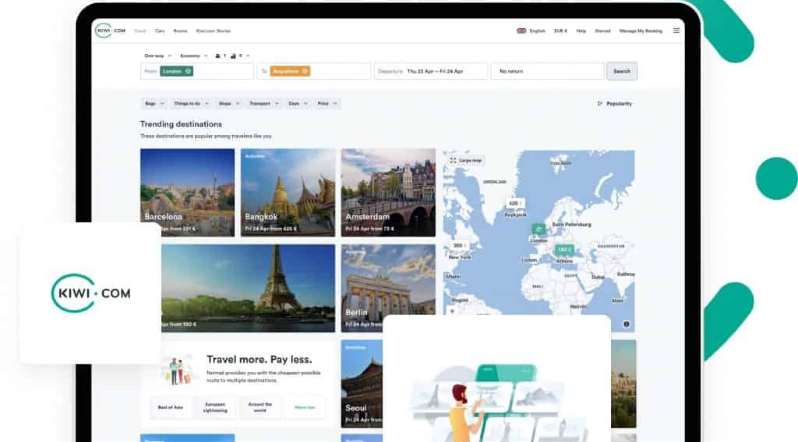The width and height of the screenshot is (798, 442).
Task: Click Manage My Booking link
Action: [x=641, y=31]
